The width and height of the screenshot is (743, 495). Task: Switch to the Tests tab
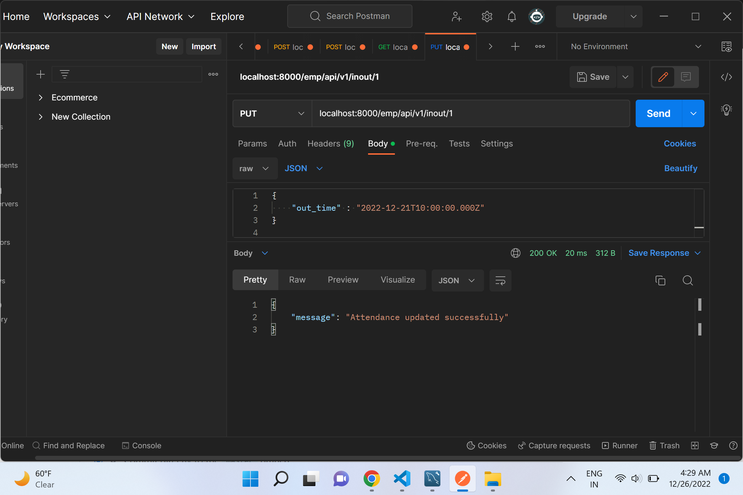coord(459,144)
